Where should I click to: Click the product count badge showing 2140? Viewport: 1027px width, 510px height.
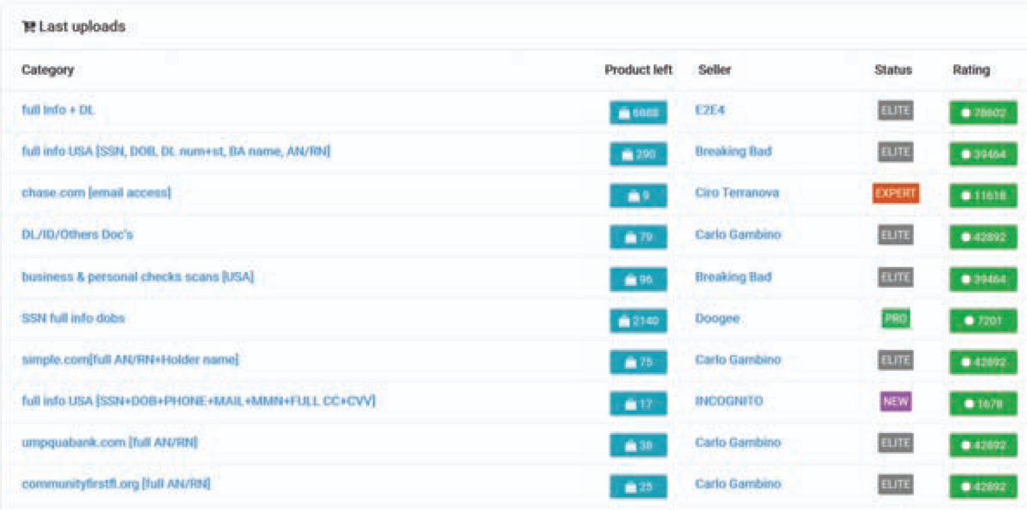pyautogui.click(x=638, y=321)
